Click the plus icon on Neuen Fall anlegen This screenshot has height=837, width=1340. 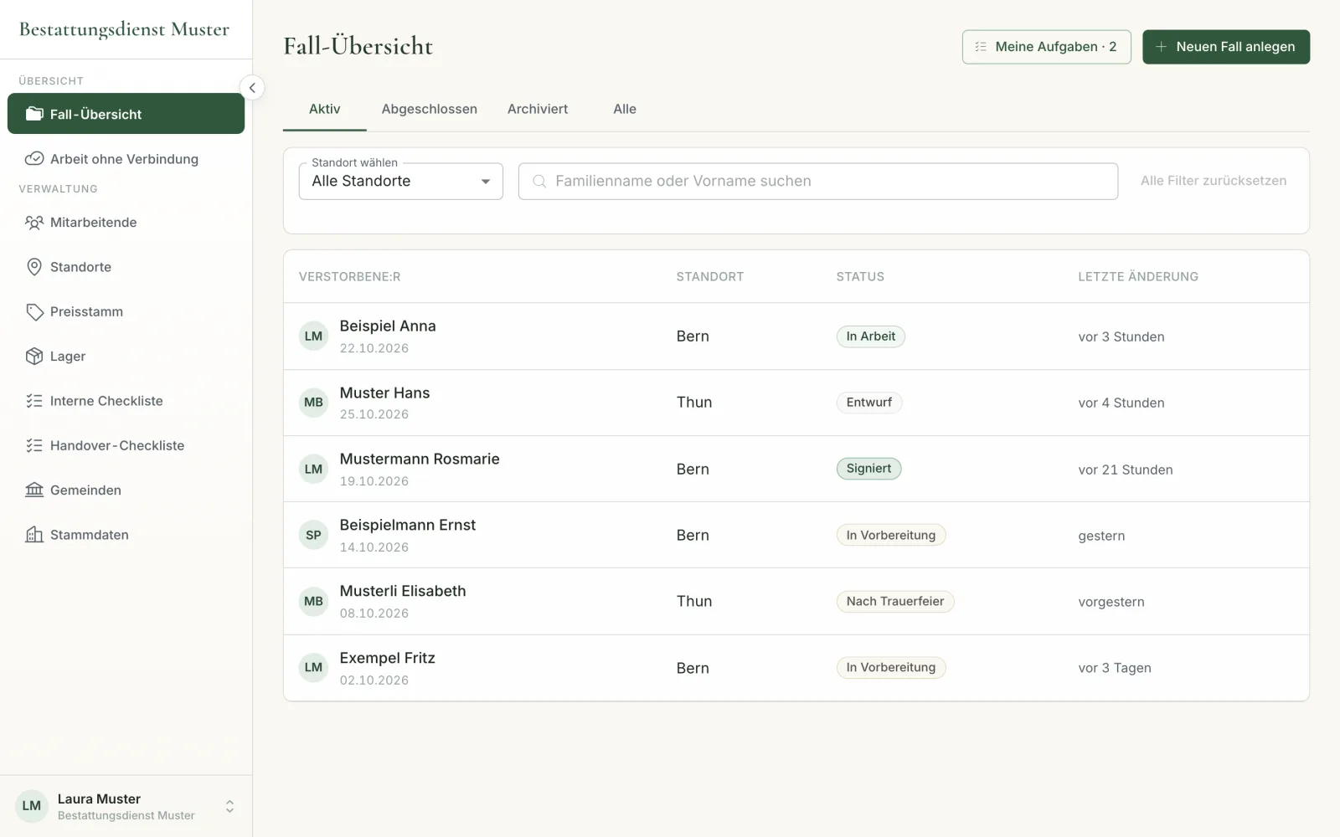tap(1161, 47)
